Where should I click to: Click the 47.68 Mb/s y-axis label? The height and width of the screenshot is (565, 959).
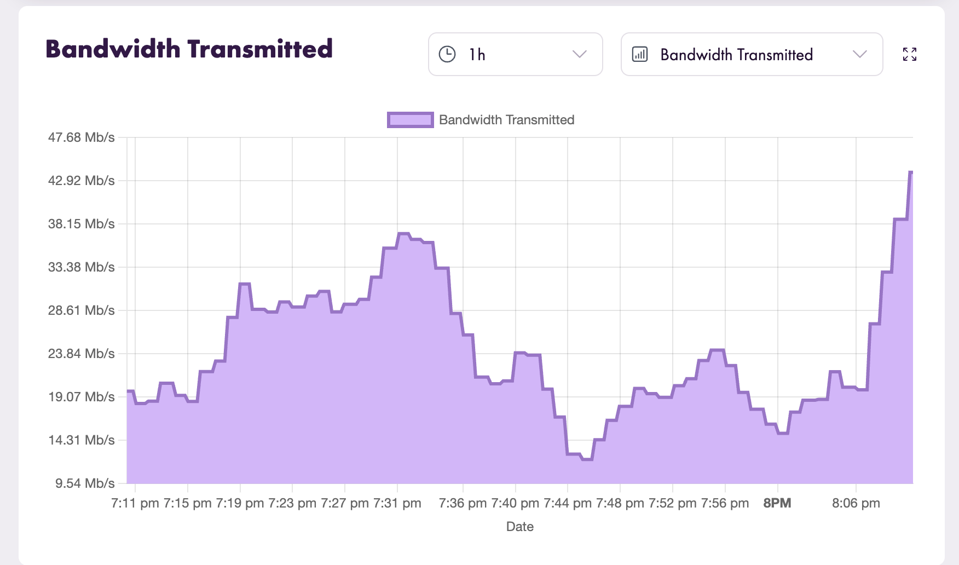click(x=82, y=137)
